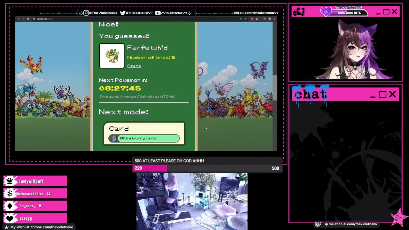Click the treadmill webcam feed

192,202
